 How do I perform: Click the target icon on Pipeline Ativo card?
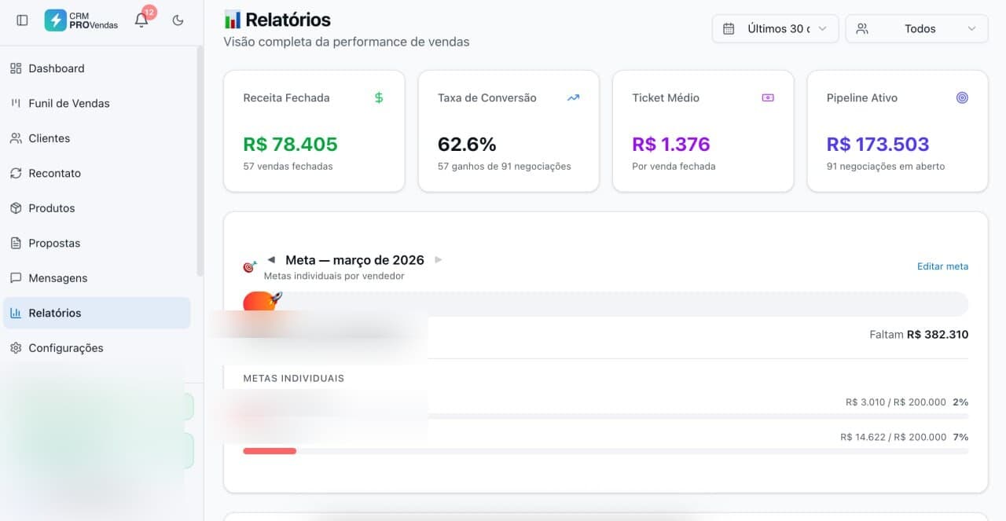point(962,97)
